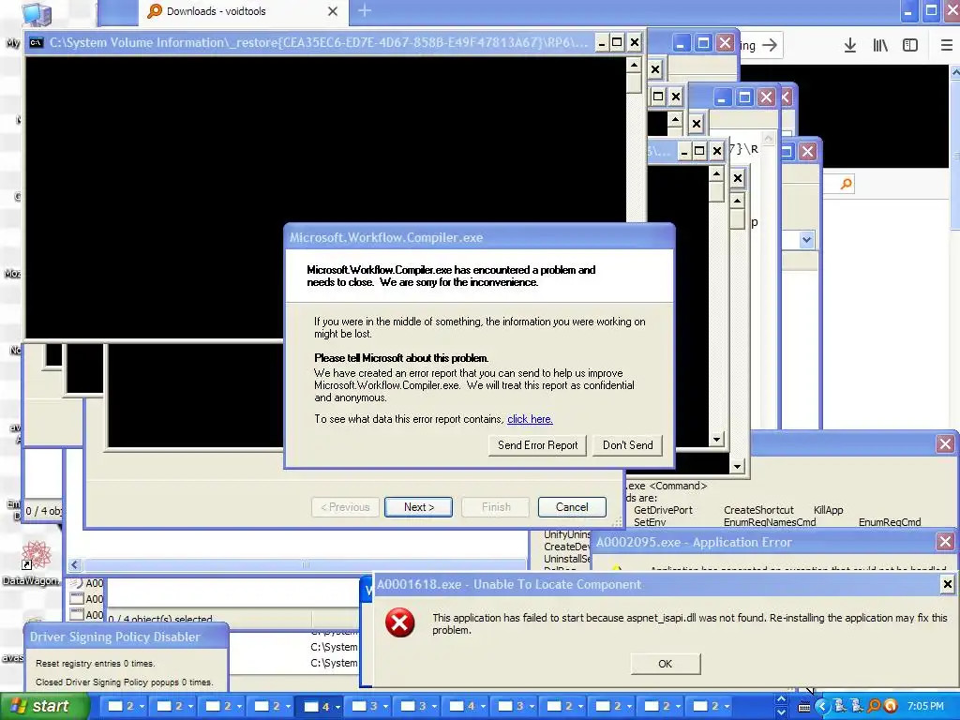Open a new Firefox tab with plus
The height and width of the screenshot is (720, 960).
coord(365,11)
